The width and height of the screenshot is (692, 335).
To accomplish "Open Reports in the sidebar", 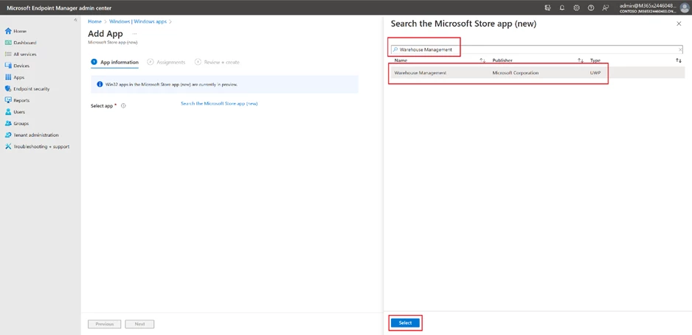I will (x=18, y=100).
